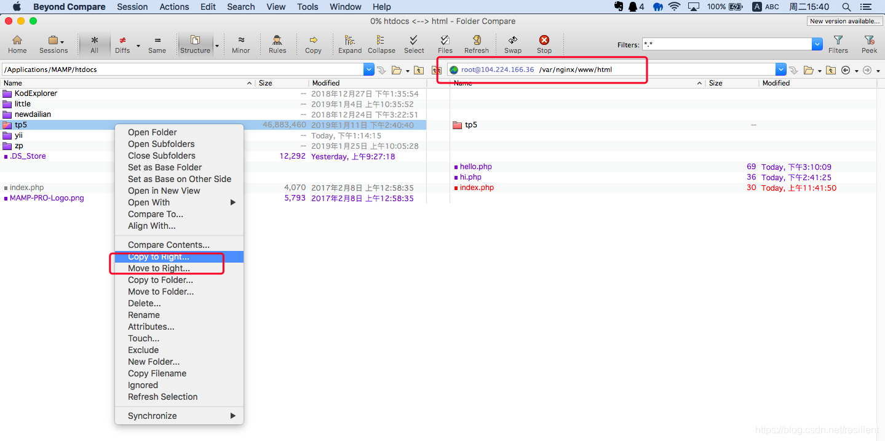The image size is (885, 441).
Task: Select Move to Right... menu item
Action: tap(179, 268)
